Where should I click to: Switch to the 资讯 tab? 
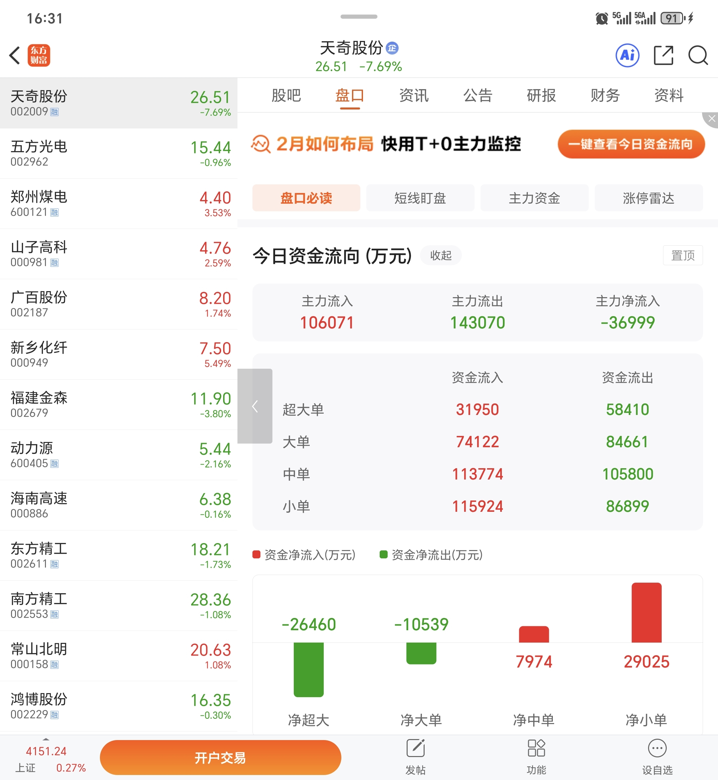pyautogui.click(x=414, y=96)
